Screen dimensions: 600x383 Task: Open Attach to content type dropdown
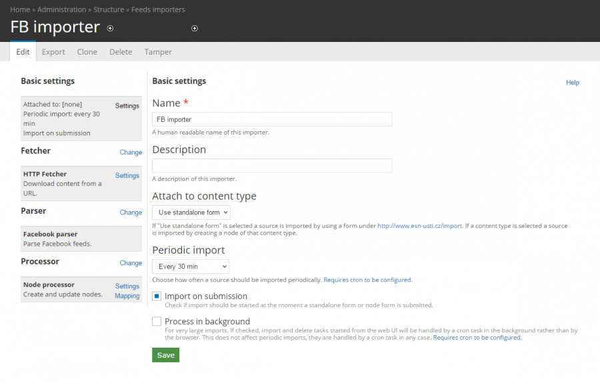tap(191, 212)
